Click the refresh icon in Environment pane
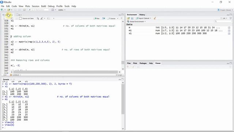The height and width of the screenshot is (132, 234). (x=231, y=18)
